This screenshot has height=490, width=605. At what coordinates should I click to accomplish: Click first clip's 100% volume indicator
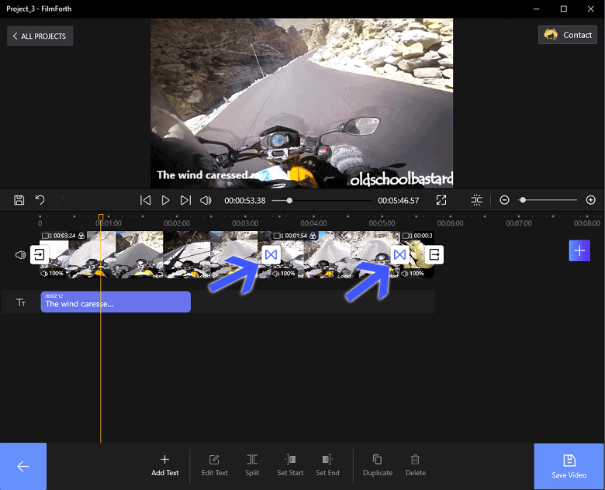coord(52,273)
